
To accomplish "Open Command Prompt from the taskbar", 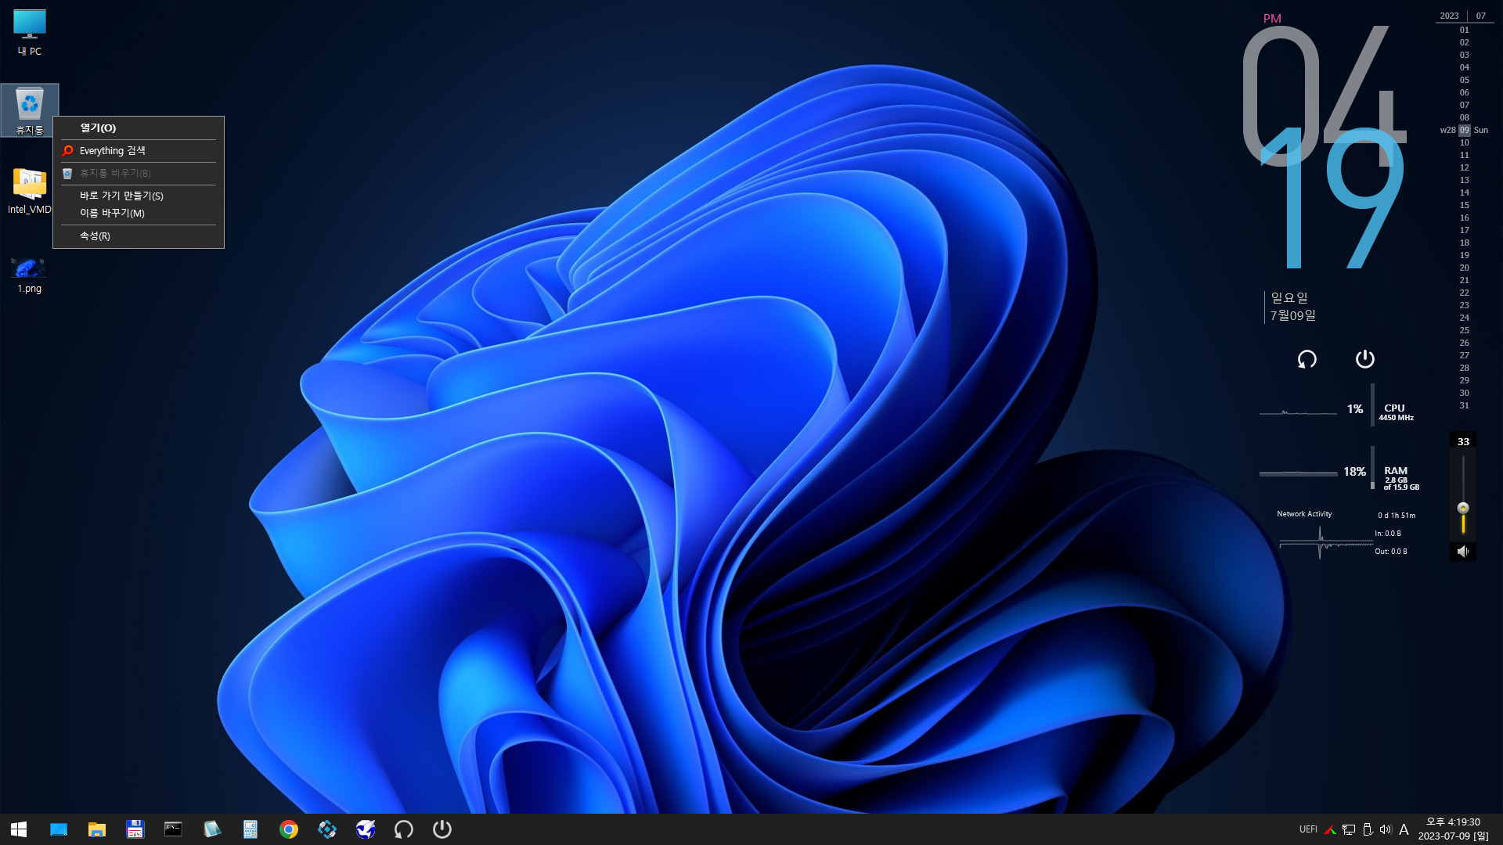I will click(173, 829).
